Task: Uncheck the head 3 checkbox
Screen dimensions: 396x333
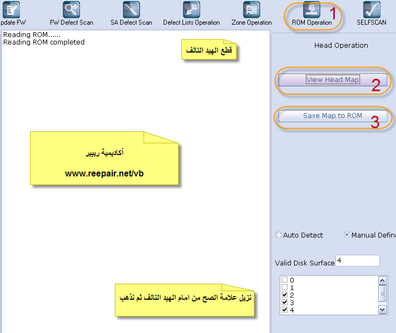Action: click(284, 303)
